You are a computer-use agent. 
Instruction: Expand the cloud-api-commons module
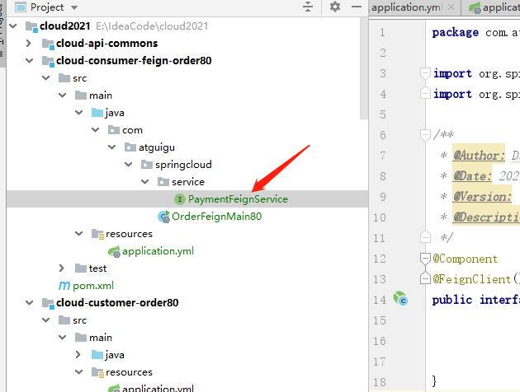point(29,43)
